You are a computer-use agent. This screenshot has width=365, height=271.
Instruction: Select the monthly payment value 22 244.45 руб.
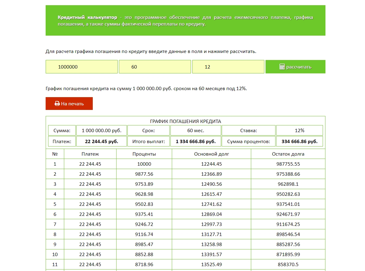(102, 141)
